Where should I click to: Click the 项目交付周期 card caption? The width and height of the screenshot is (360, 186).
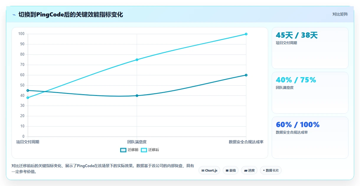point(286,43)
